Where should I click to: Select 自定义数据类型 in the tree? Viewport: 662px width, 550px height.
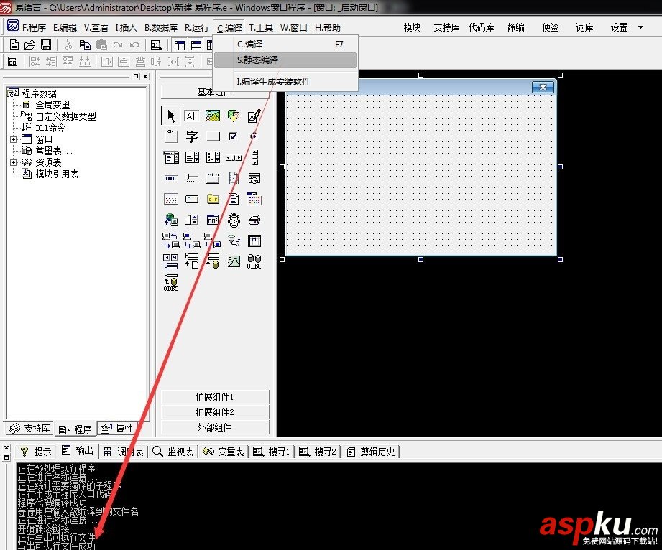[x=65, y=116]
